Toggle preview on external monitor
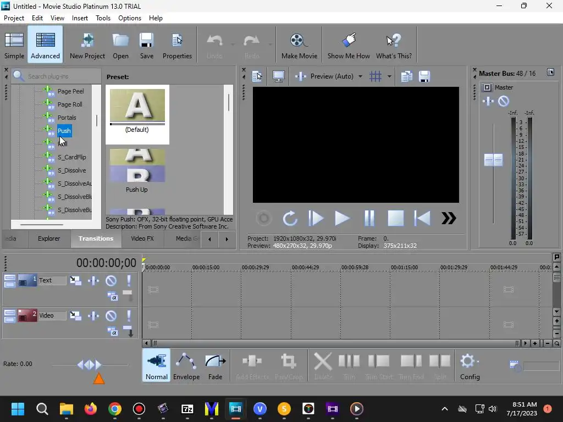 [x=279, y=76]
